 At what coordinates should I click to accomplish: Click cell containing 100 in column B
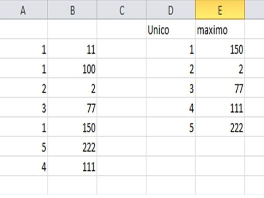[72, 69]
